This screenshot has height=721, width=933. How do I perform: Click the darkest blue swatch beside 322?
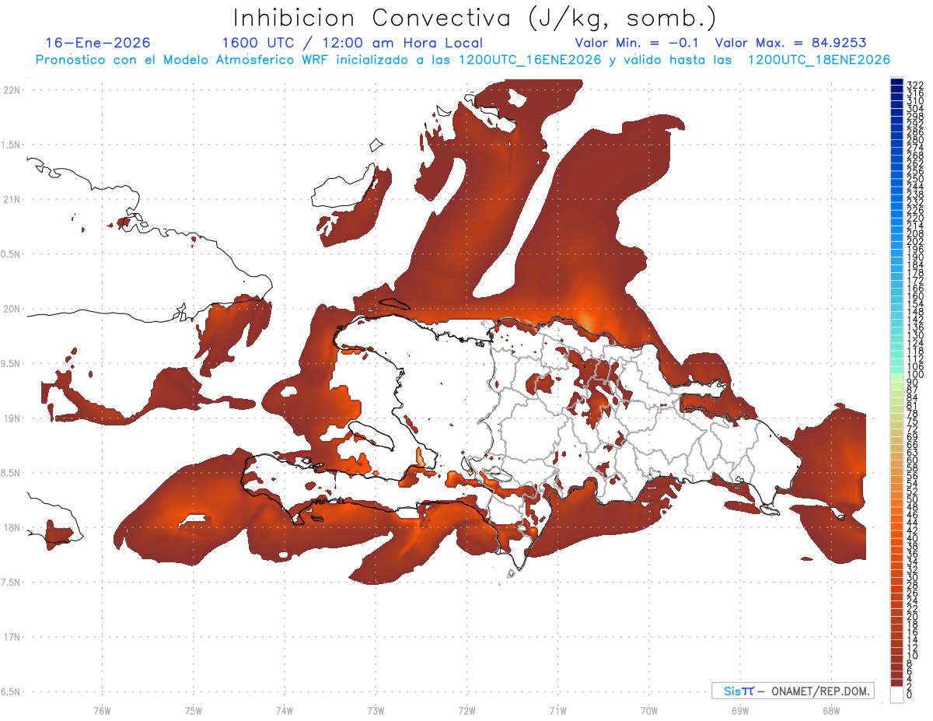click(896, 82)
